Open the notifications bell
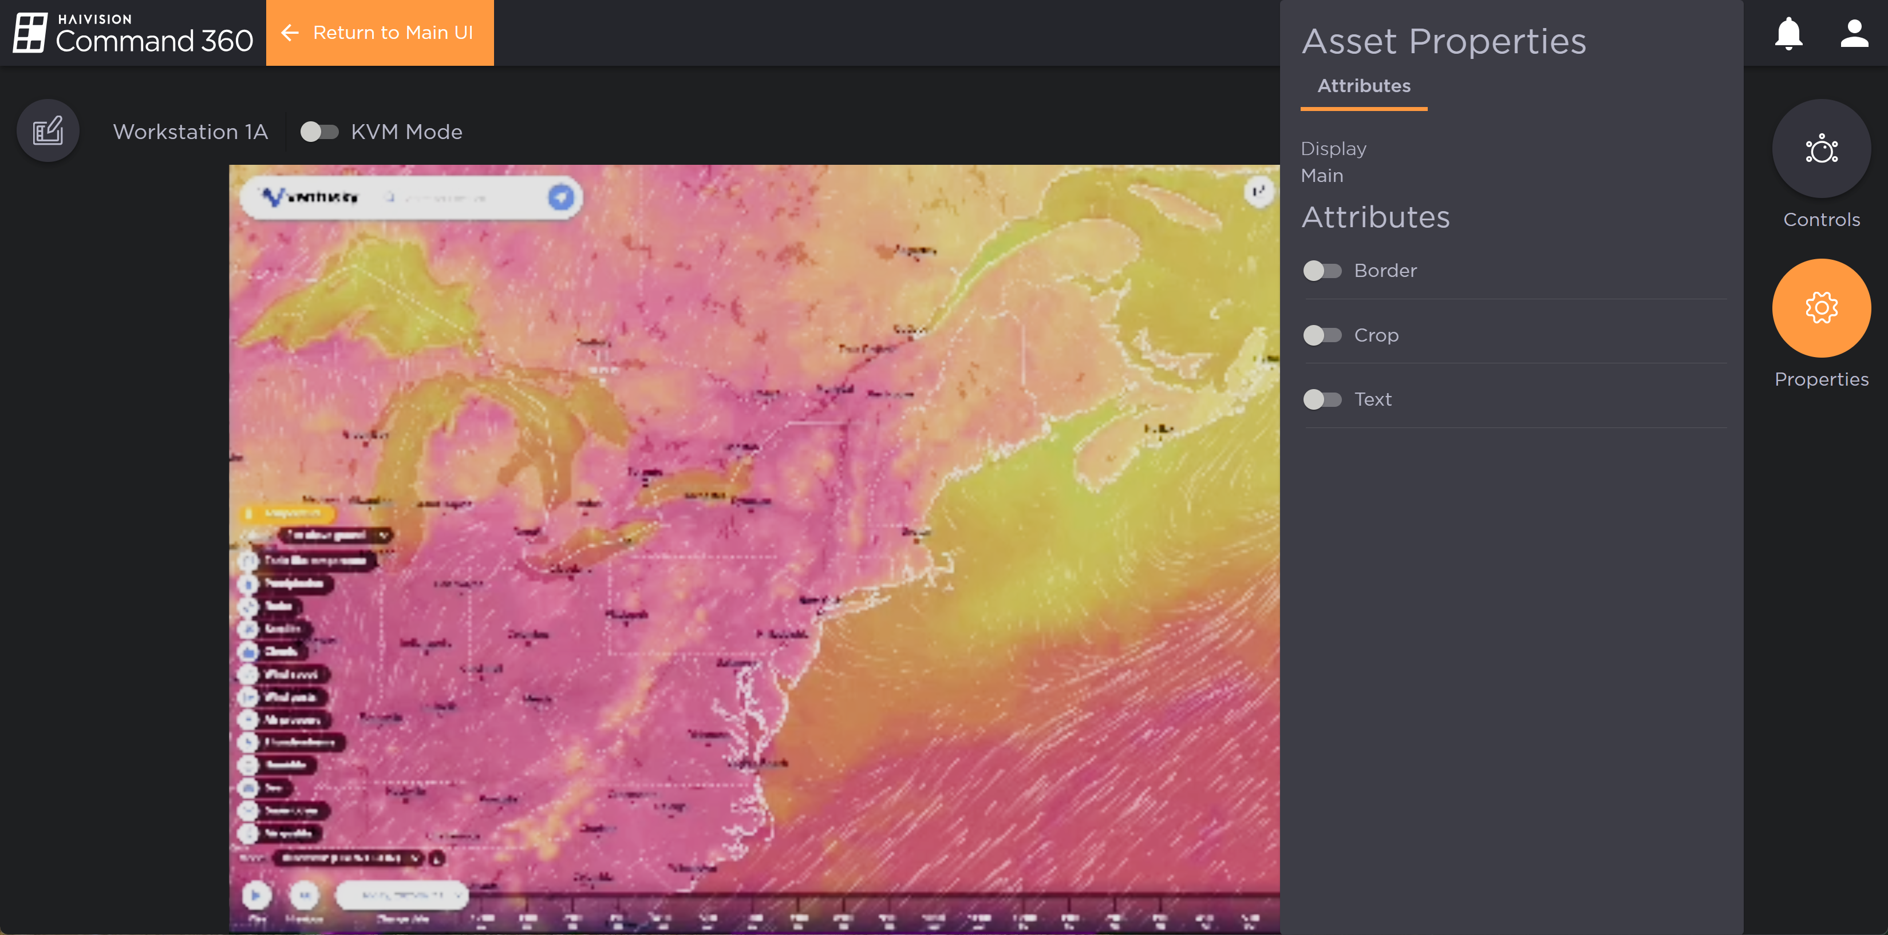Image resolution: width=1888 pixels, height=935 pixels. point(1788,33)
